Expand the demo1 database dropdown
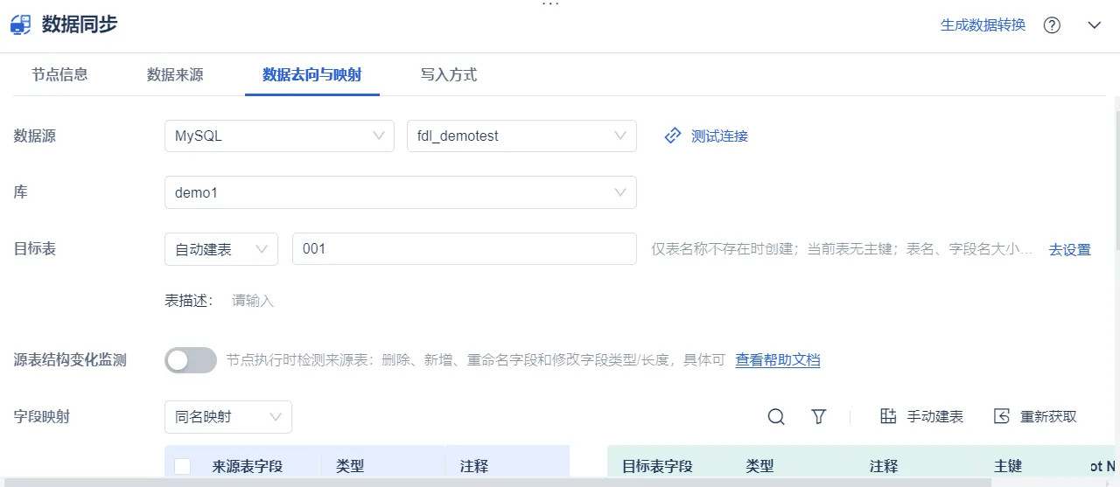Image resolution: width=1120 pixels, height=487 pixels. pos(400,192)
